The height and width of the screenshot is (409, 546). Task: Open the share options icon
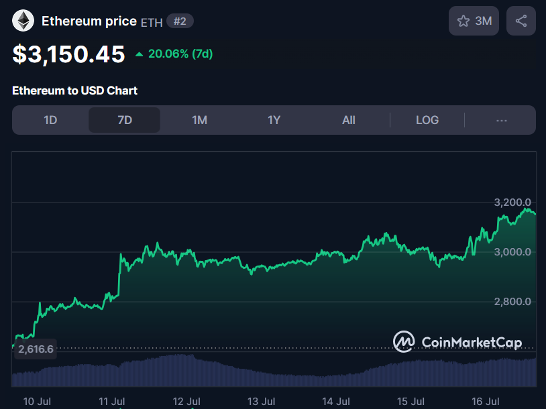pos(521,21)
